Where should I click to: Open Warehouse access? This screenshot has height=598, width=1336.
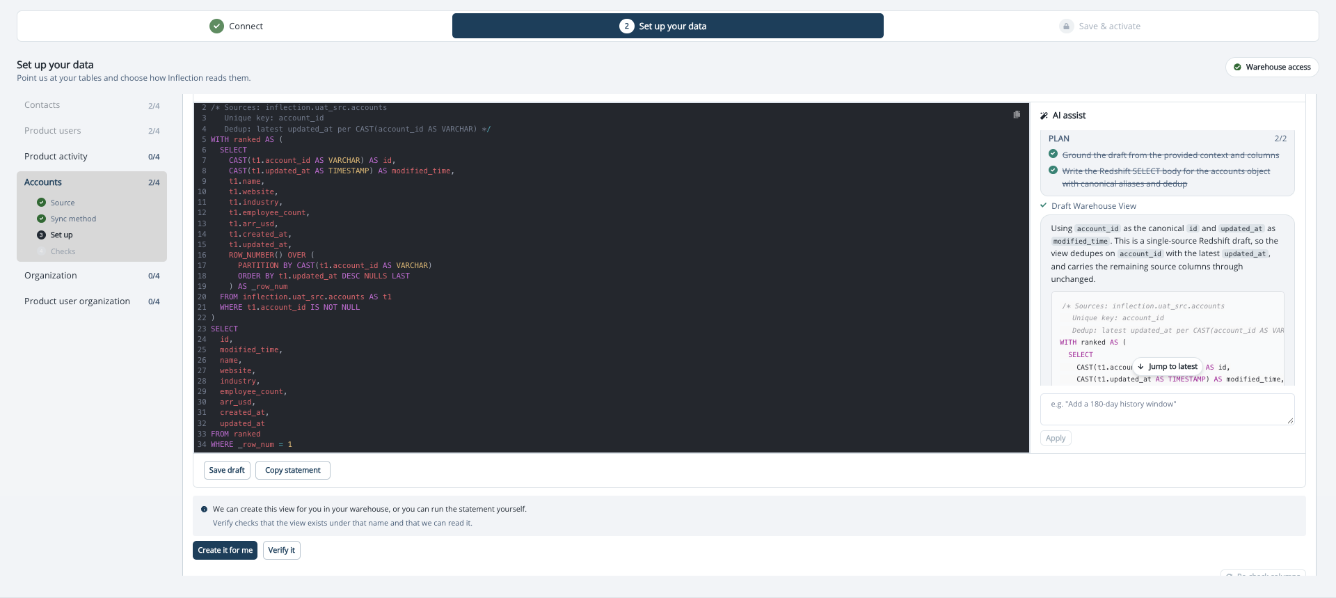pyautogui.click(x=1272, y=67)
